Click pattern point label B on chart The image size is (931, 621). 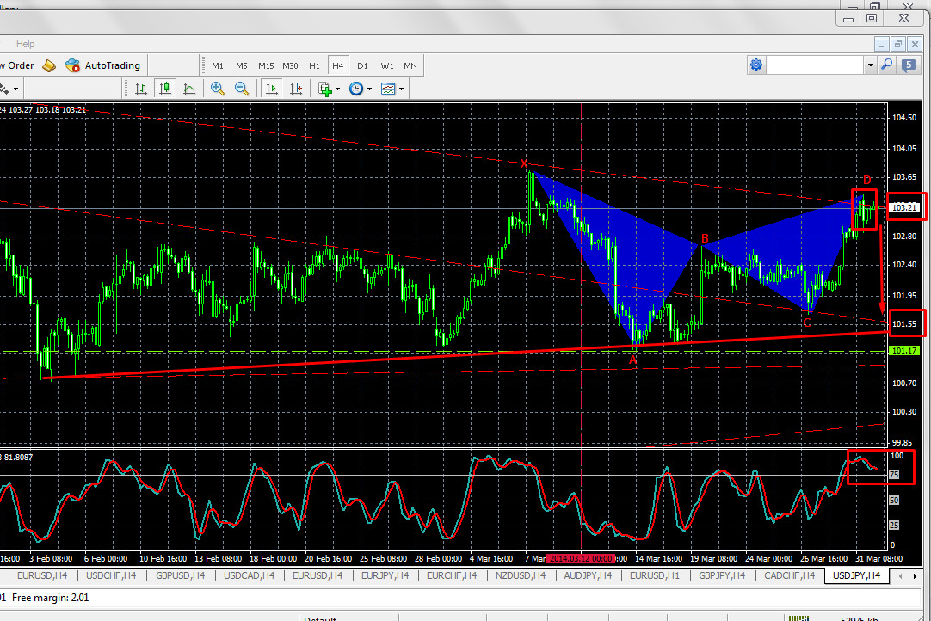pyautogui.click(x=705, y=238)
